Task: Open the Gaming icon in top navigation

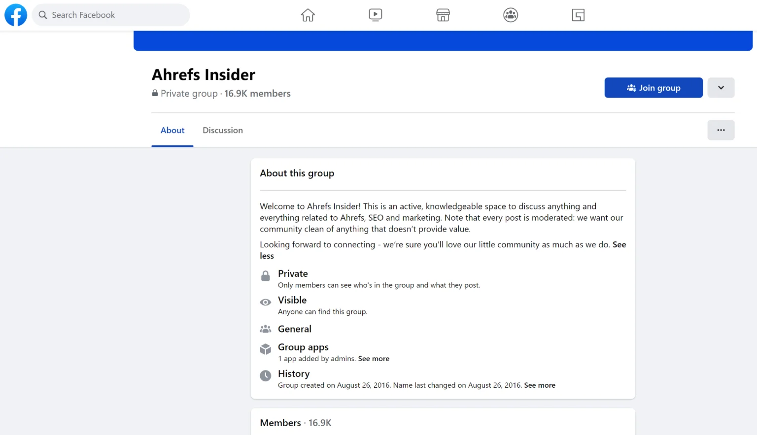Action: [x=578, y=15]
